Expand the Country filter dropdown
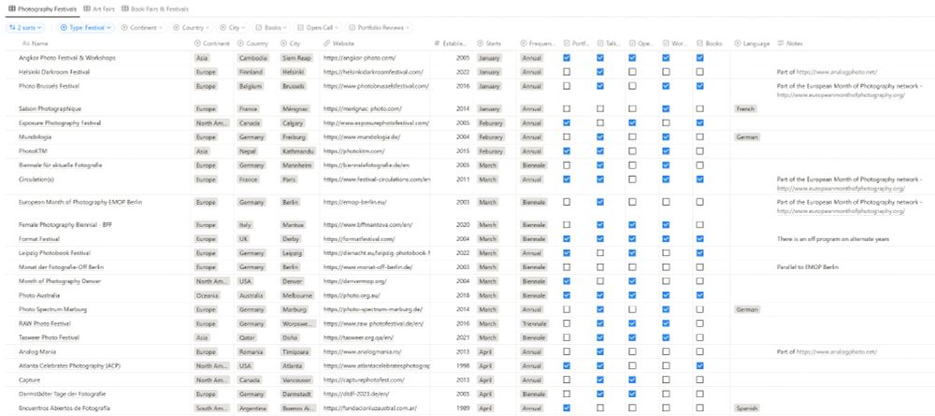 [x=192, y=27]
